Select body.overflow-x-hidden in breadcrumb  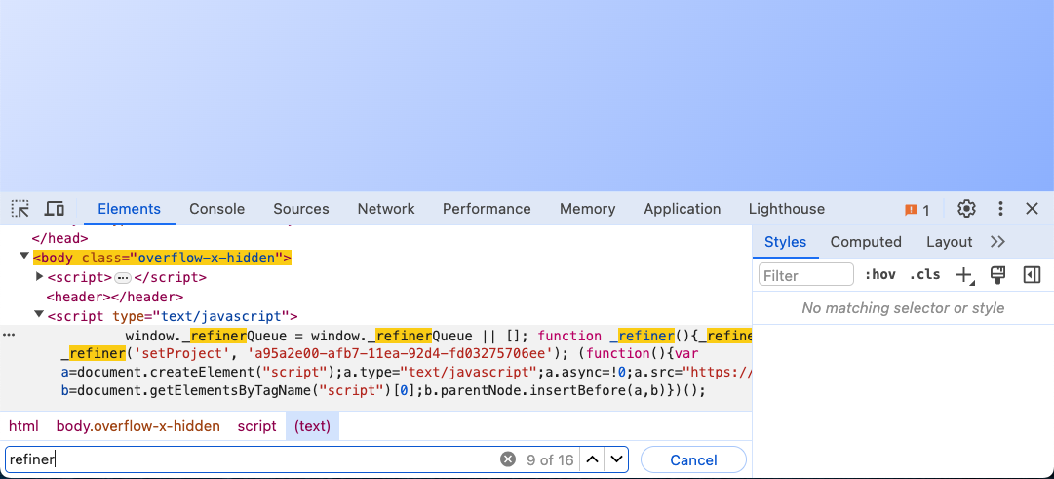coord(137,426)
